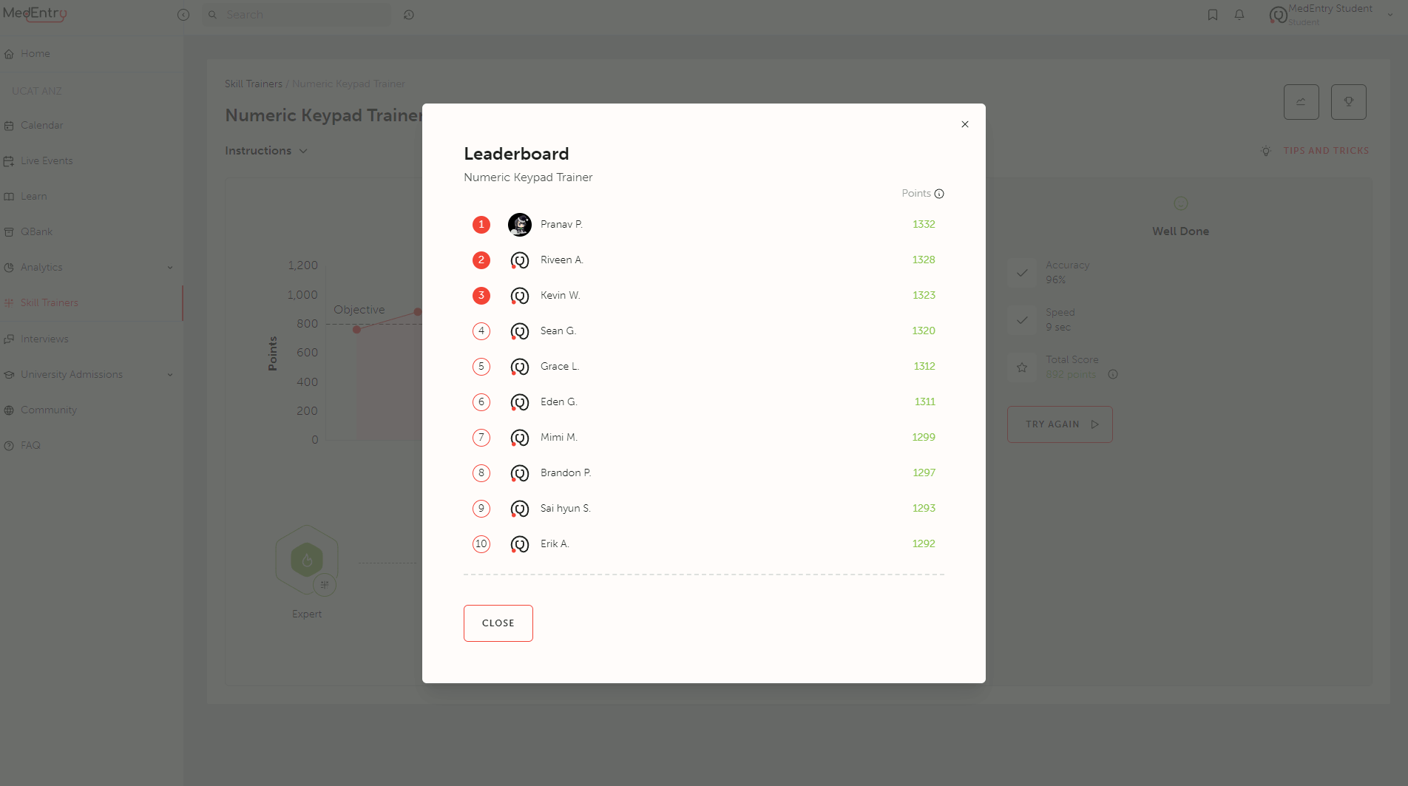This screenshot has width=1408, height=786.
Task: Navigate to the Community section
Action: tap(48, 410)
